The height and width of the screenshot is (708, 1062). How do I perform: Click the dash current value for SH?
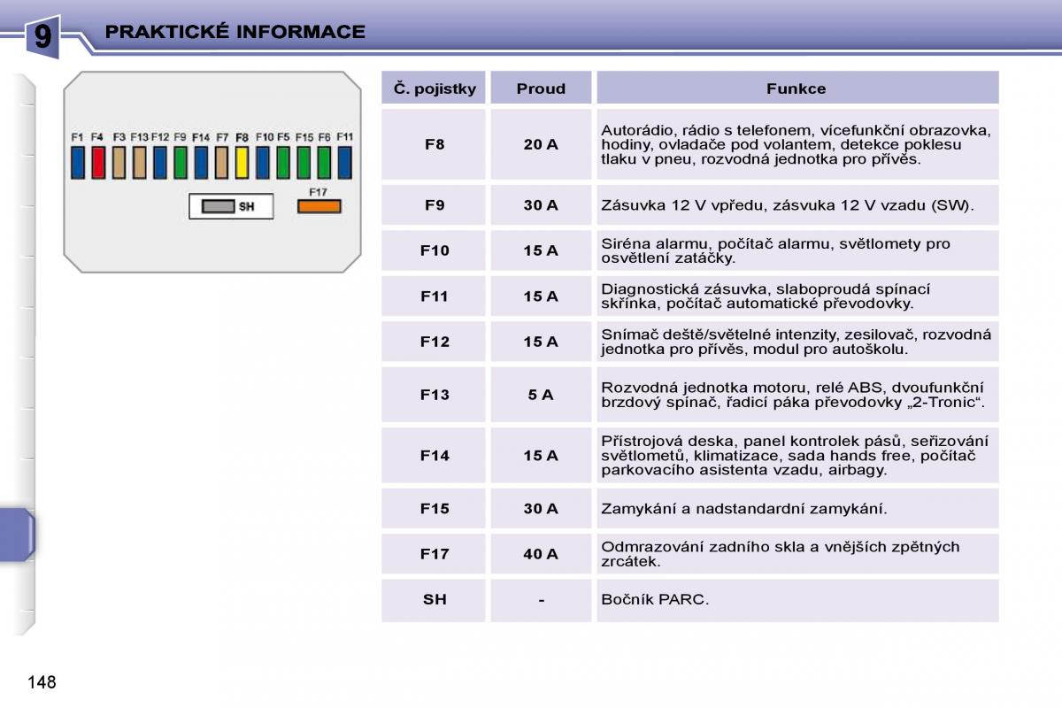tap(541, 600)
